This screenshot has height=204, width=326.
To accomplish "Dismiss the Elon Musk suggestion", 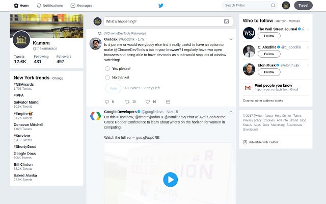I will (x=308, y=66).
